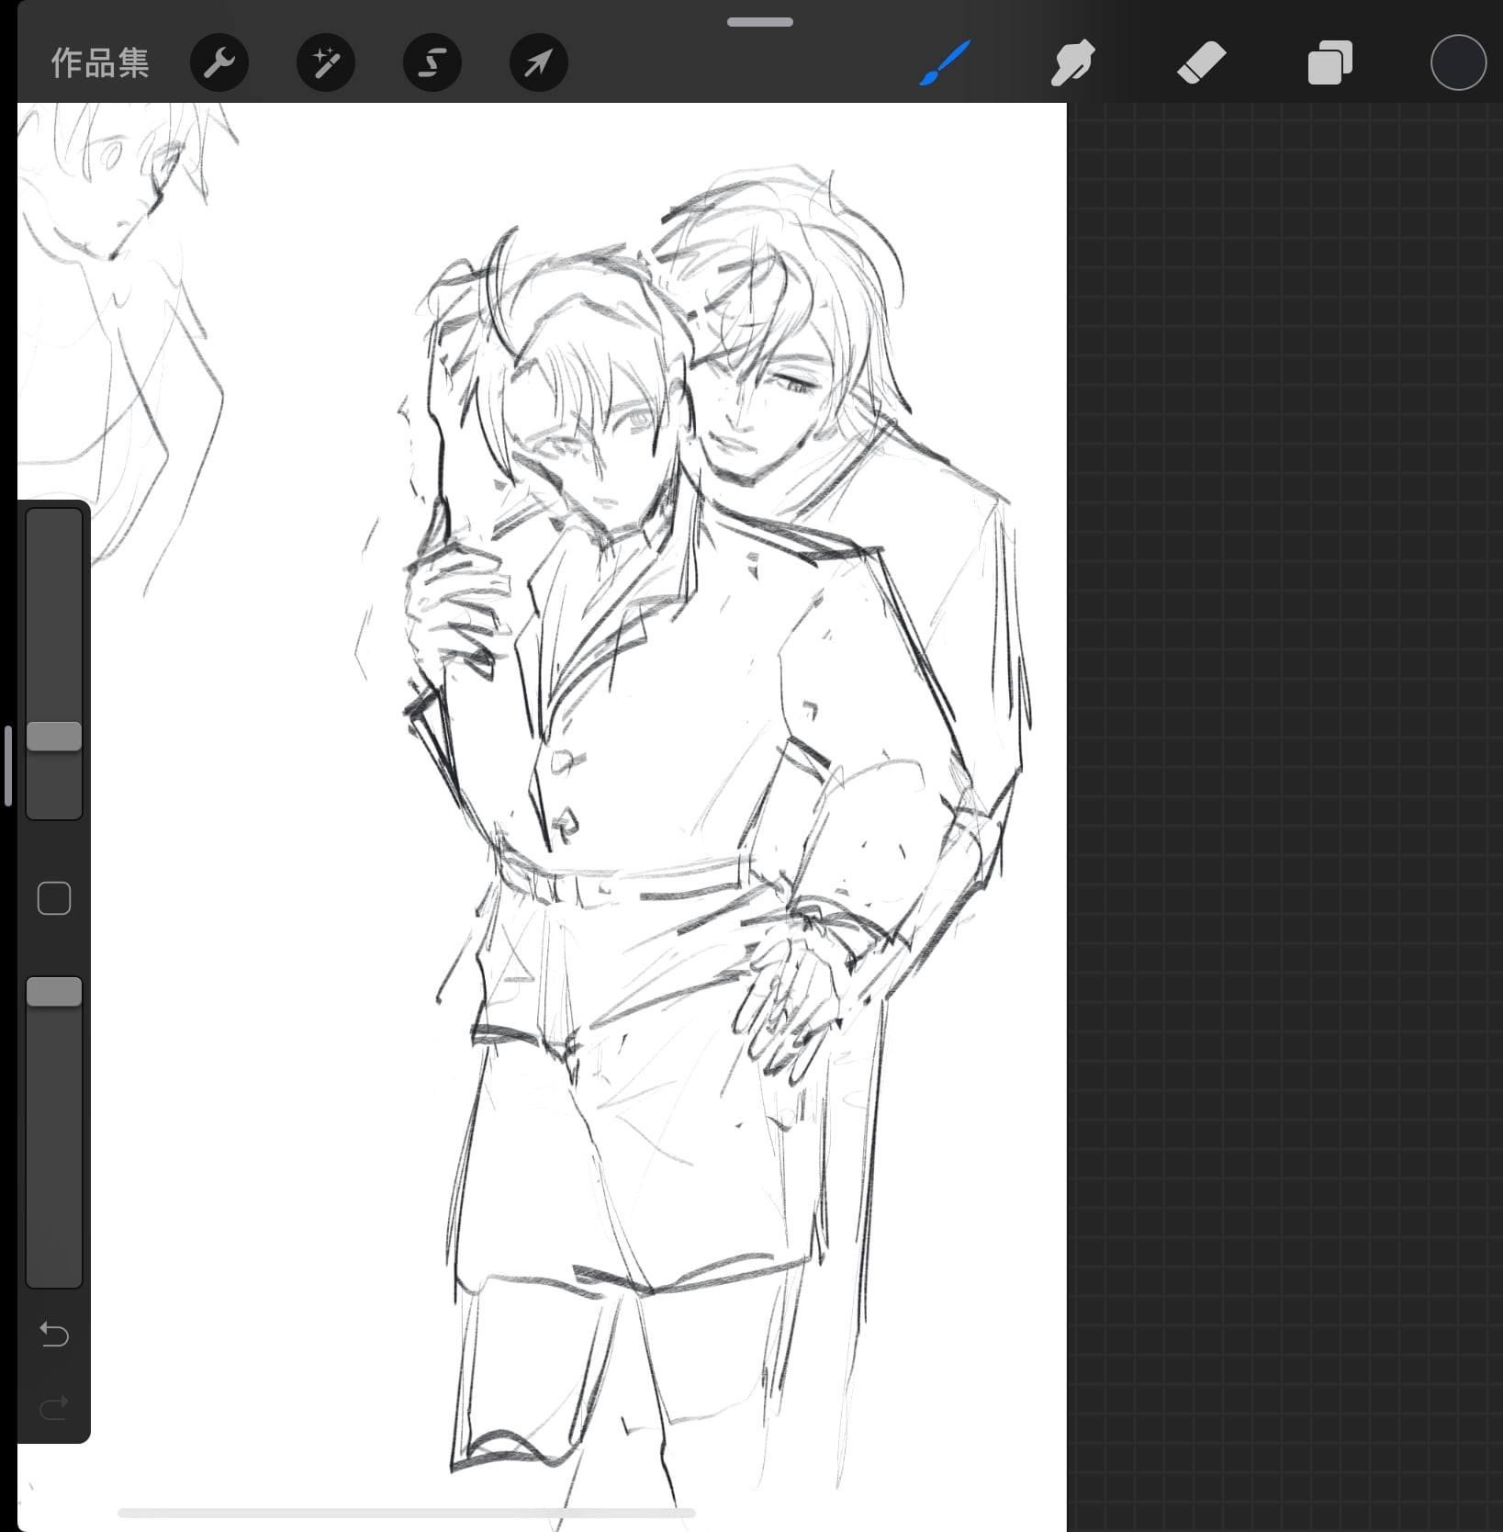
Task: Redo with the greyed forward arrow
Action: (54, 1406)
